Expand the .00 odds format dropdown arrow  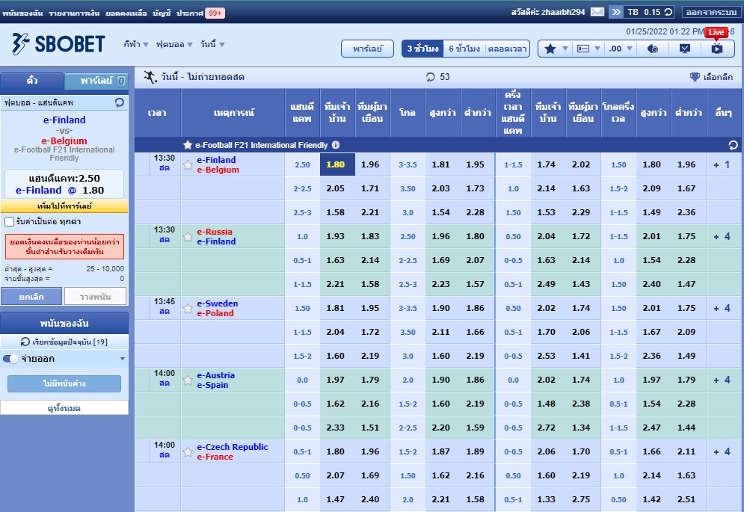629,49
